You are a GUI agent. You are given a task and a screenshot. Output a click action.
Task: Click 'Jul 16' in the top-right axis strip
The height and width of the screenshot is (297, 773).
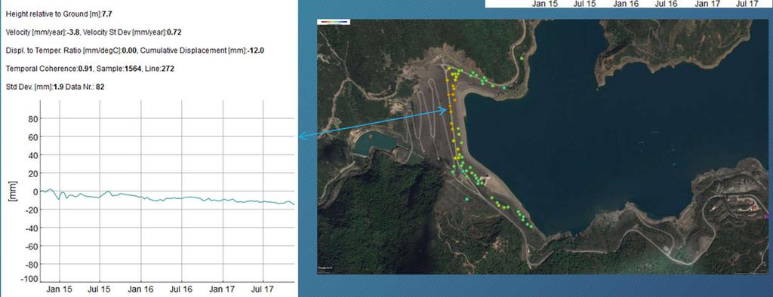coord(666,4)
